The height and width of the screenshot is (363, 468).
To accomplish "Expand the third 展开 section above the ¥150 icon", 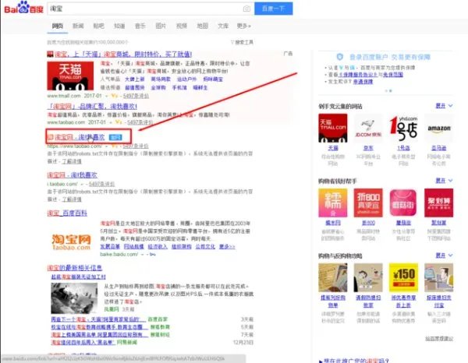I will 444,256.
